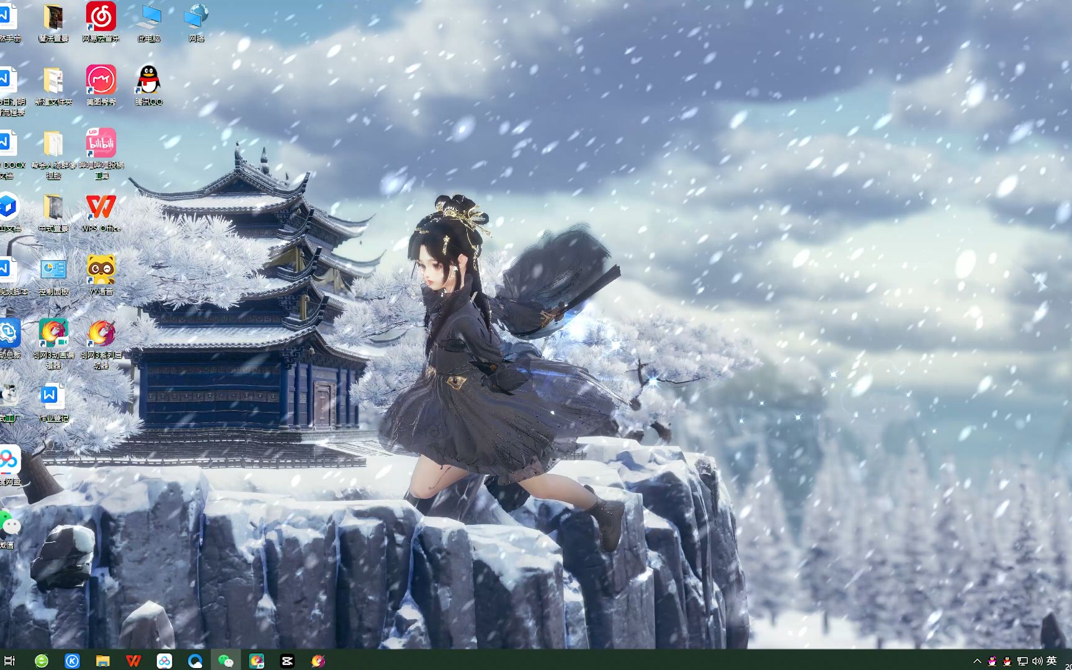Screen dimensions: 1072x670
Task: Open the 作业登记 WPS document on desktop
Action: click(53, 403)
